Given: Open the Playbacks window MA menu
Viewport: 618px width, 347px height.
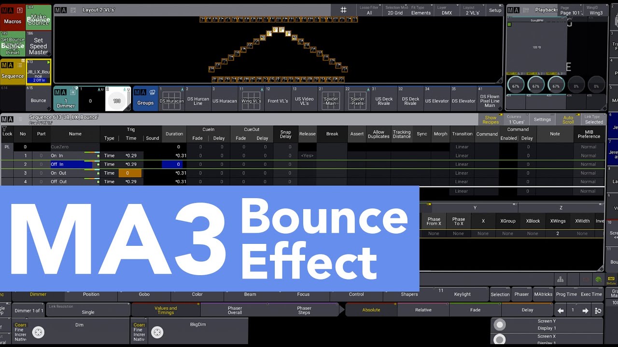Looking at the screenshot, I should coord(513,10).
